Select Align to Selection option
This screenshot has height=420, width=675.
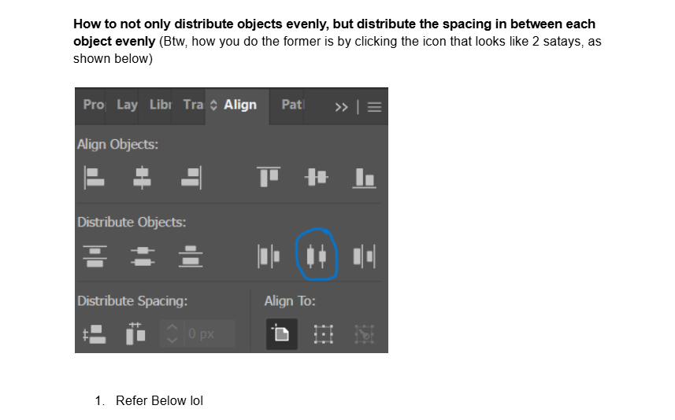pyautogui.click(x=323, y=334)
